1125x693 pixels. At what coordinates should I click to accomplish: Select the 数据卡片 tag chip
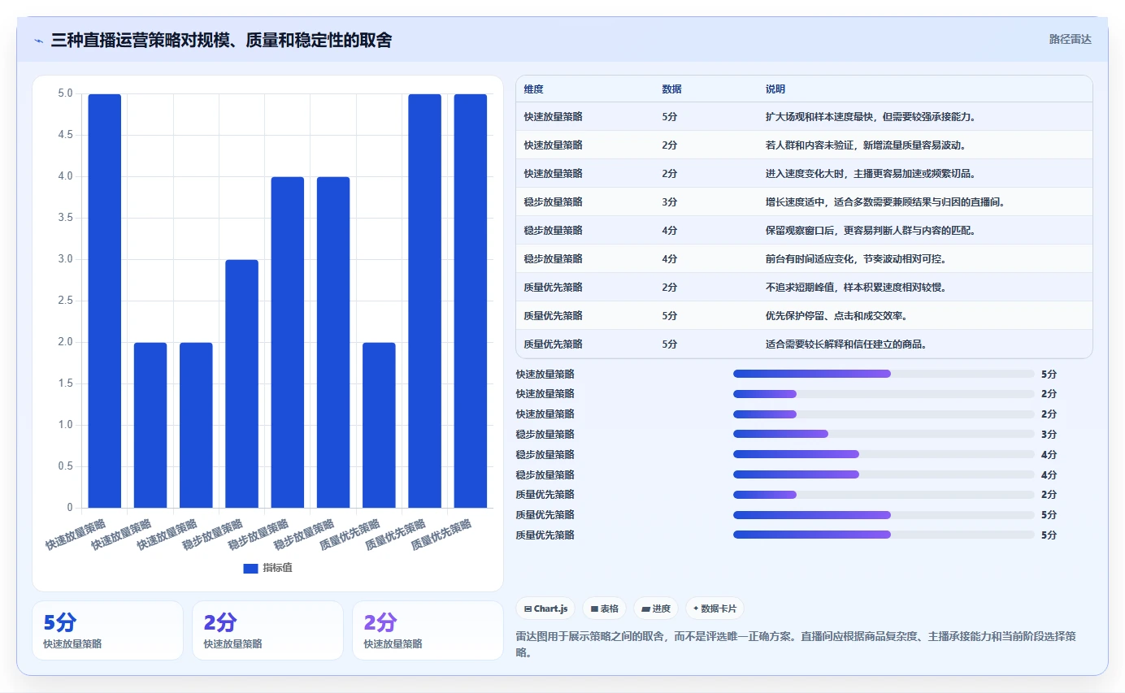[715, 609]
